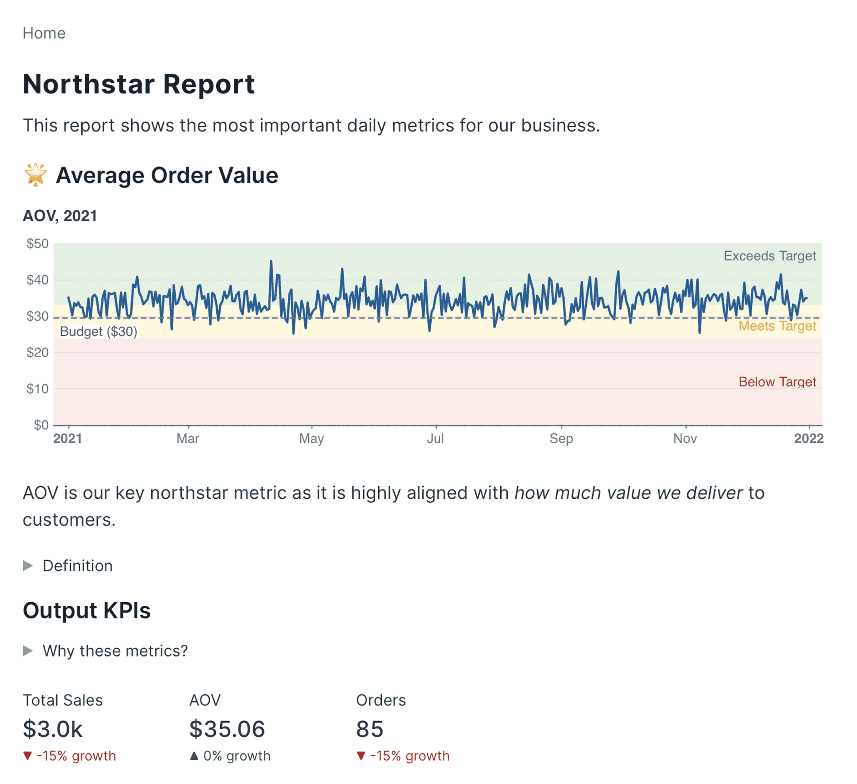The width and height of the screenshot is (857, 784).
Task: Click the May tick on the x-axis
Action: tap(312, 438)
